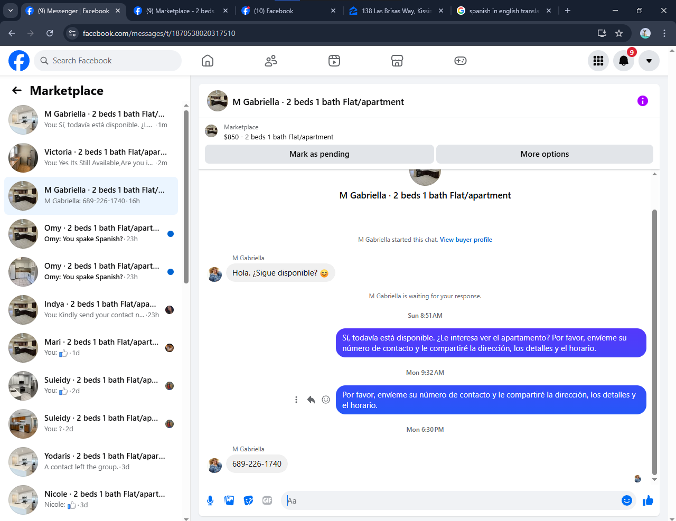Open Nicole 2 beds conversation
The image size is (676, 521).
(91, 500)
